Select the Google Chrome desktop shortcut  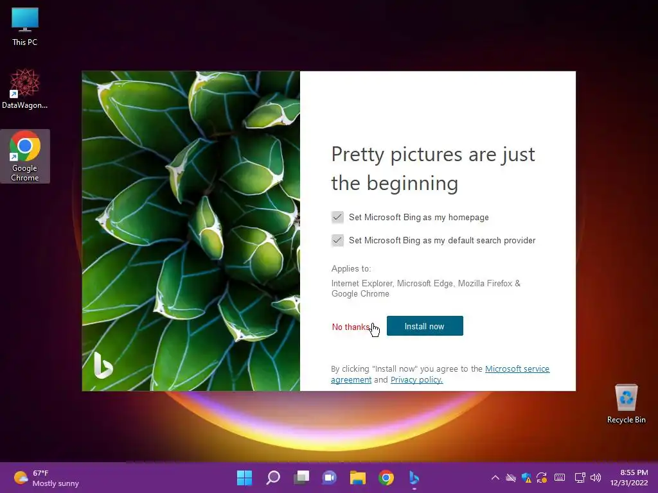tap(25, 156)
